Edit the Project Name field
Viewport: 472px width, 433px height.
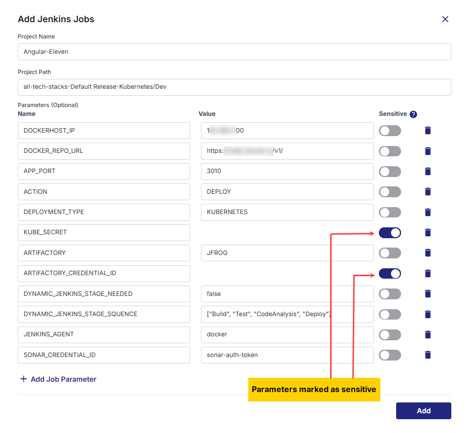(234, 52)
